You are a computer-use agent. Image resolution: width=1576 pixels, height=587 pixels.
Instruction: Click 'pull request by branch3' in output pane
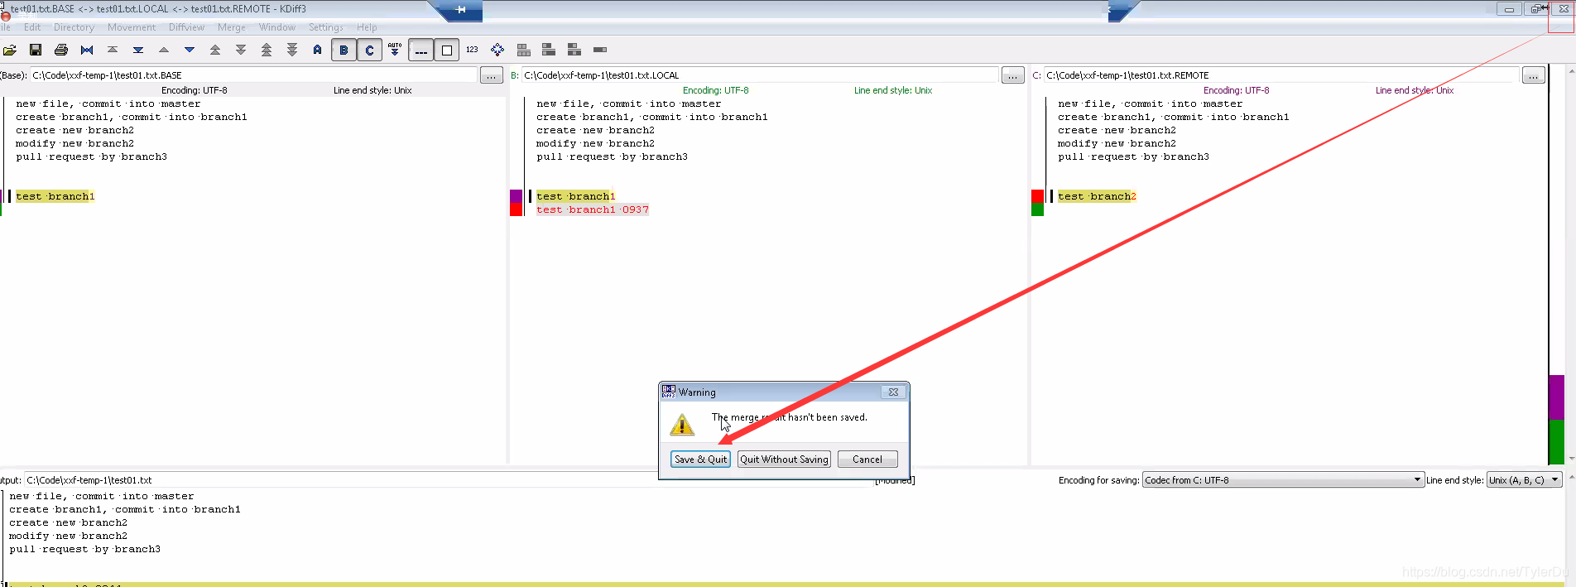(84, 550)
